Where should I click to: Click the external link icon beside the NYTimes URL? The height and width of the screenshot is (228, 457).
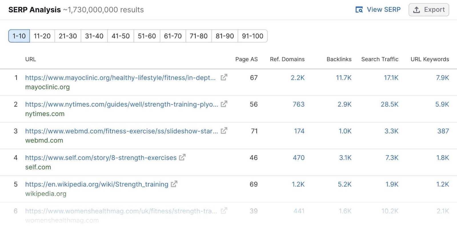[x=224, y=104]
